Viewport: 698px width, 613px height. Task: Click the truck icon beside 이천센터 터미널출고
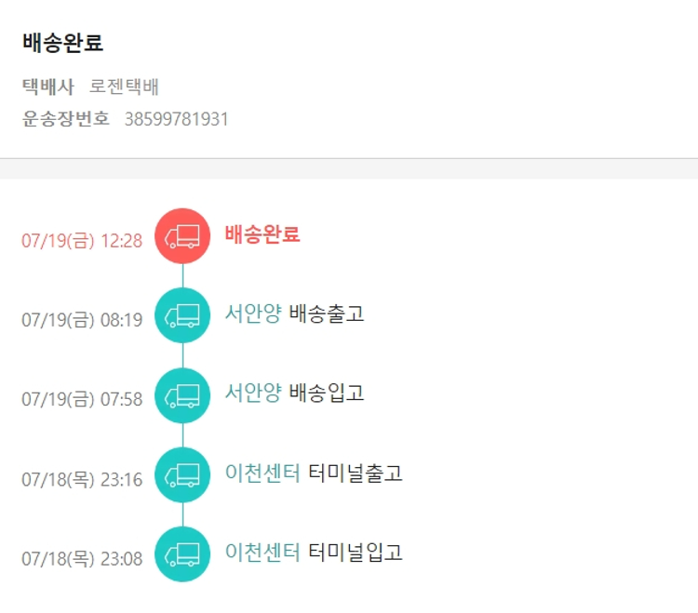pyautogui.click(x=182, y=475)
